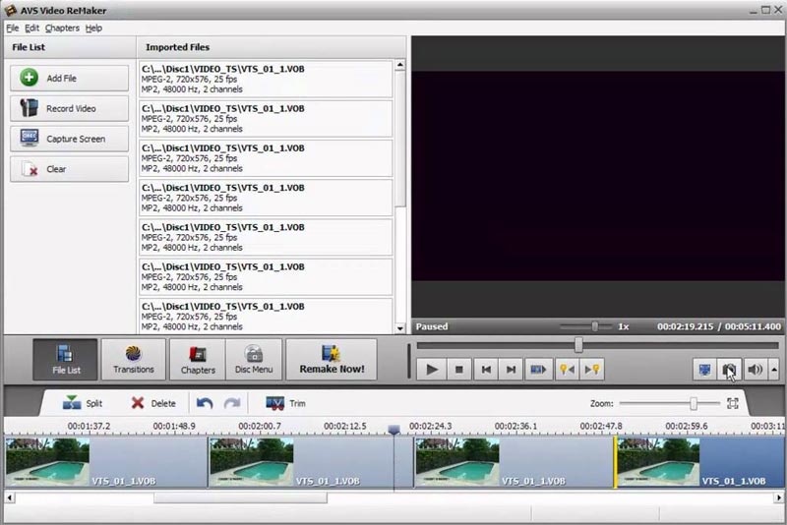
Task: Switch to the Transitions tab
Action: [x=134, y=360]
